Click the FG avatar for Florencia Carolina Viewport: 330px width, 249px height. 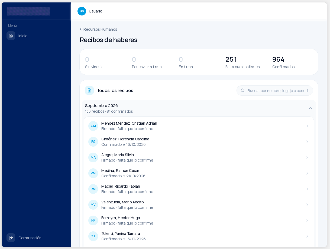93,142
